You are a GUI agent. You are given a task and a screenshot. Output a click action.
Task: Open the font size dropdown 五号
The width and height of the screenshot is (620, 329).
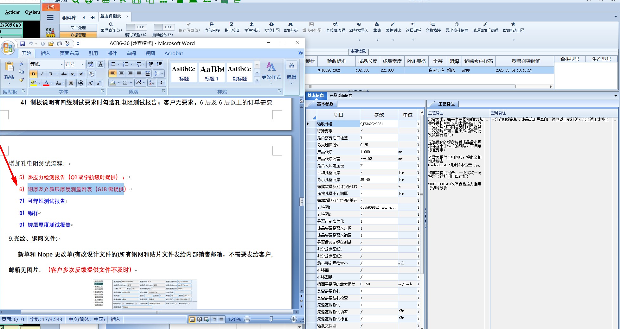point(83,64)
